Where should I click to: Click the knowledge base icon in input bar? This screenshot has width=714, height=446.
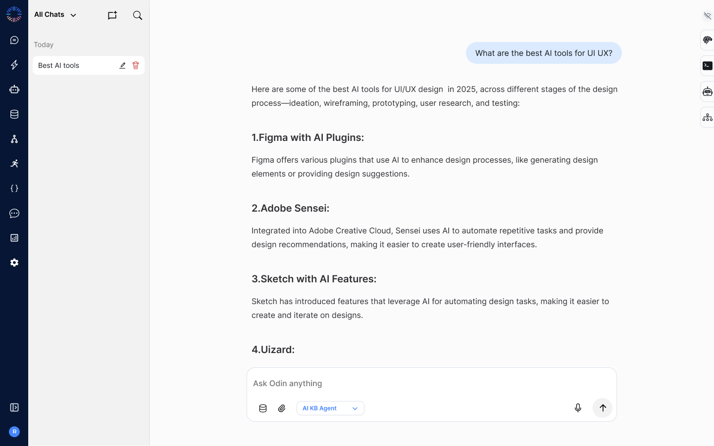pos(263,408)
